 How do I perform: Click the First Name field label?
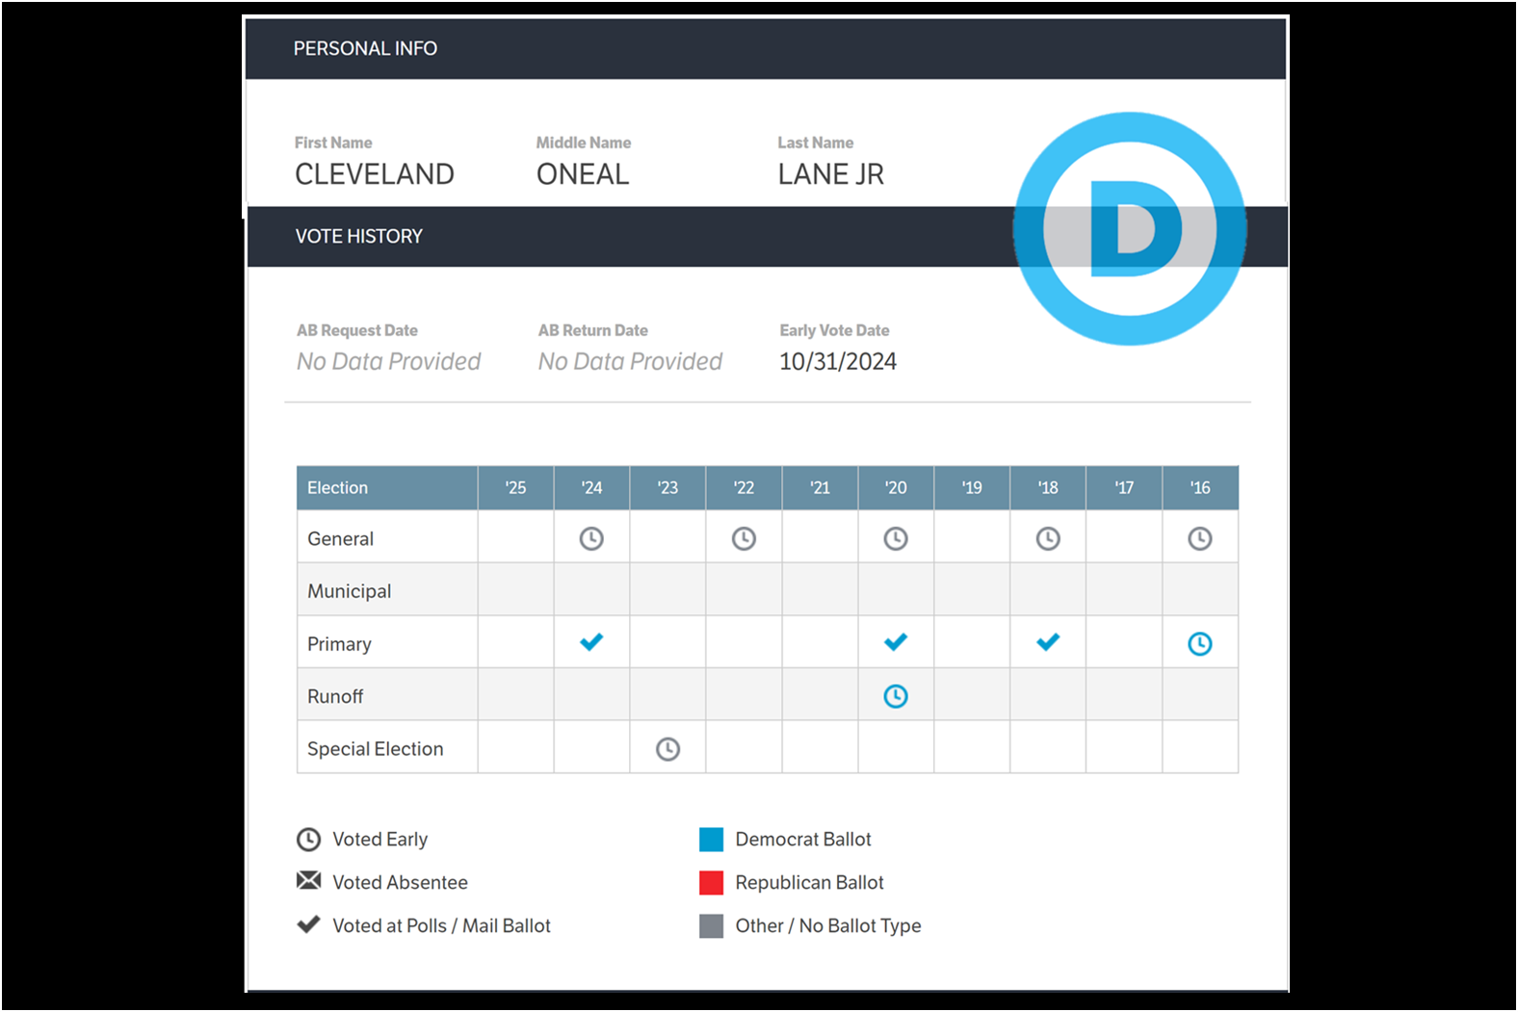coord(333,143)
